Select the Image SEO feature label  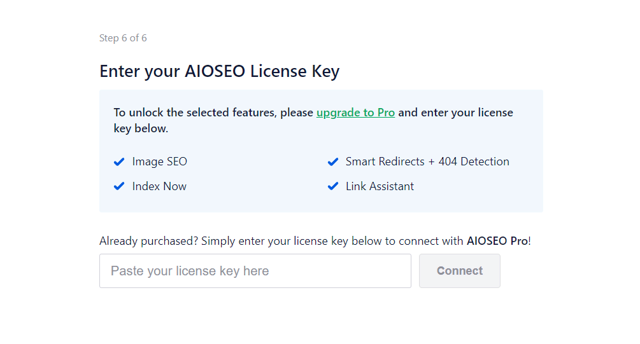160,162
